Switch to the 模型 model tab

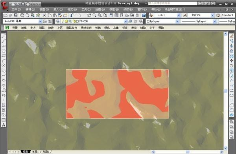[x=26, y=152]
